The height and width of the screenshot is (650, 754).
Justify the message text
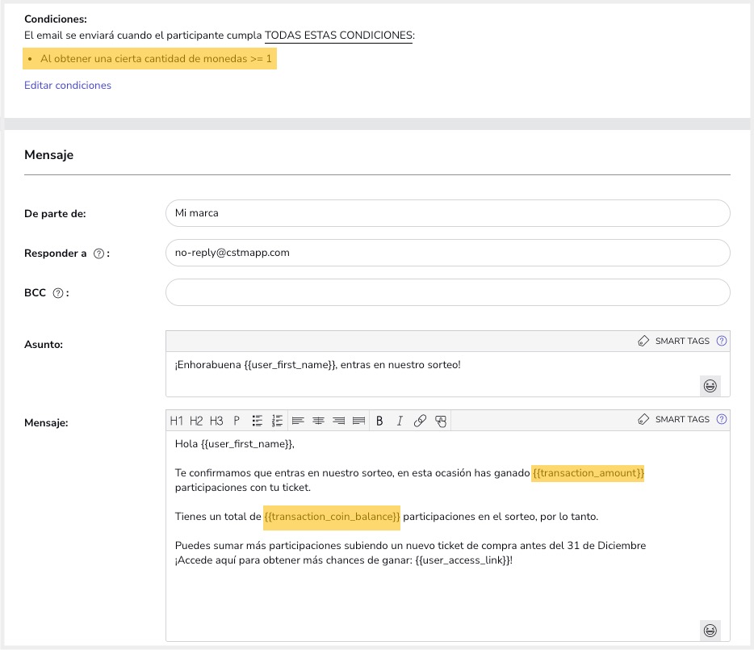[x=358, y=421]
